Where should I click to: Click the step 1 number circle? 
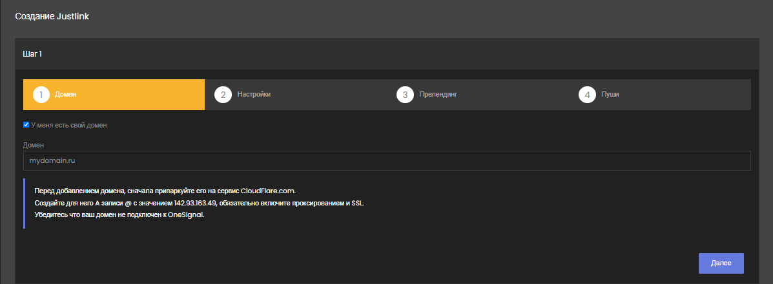click(x=41, y=95)
